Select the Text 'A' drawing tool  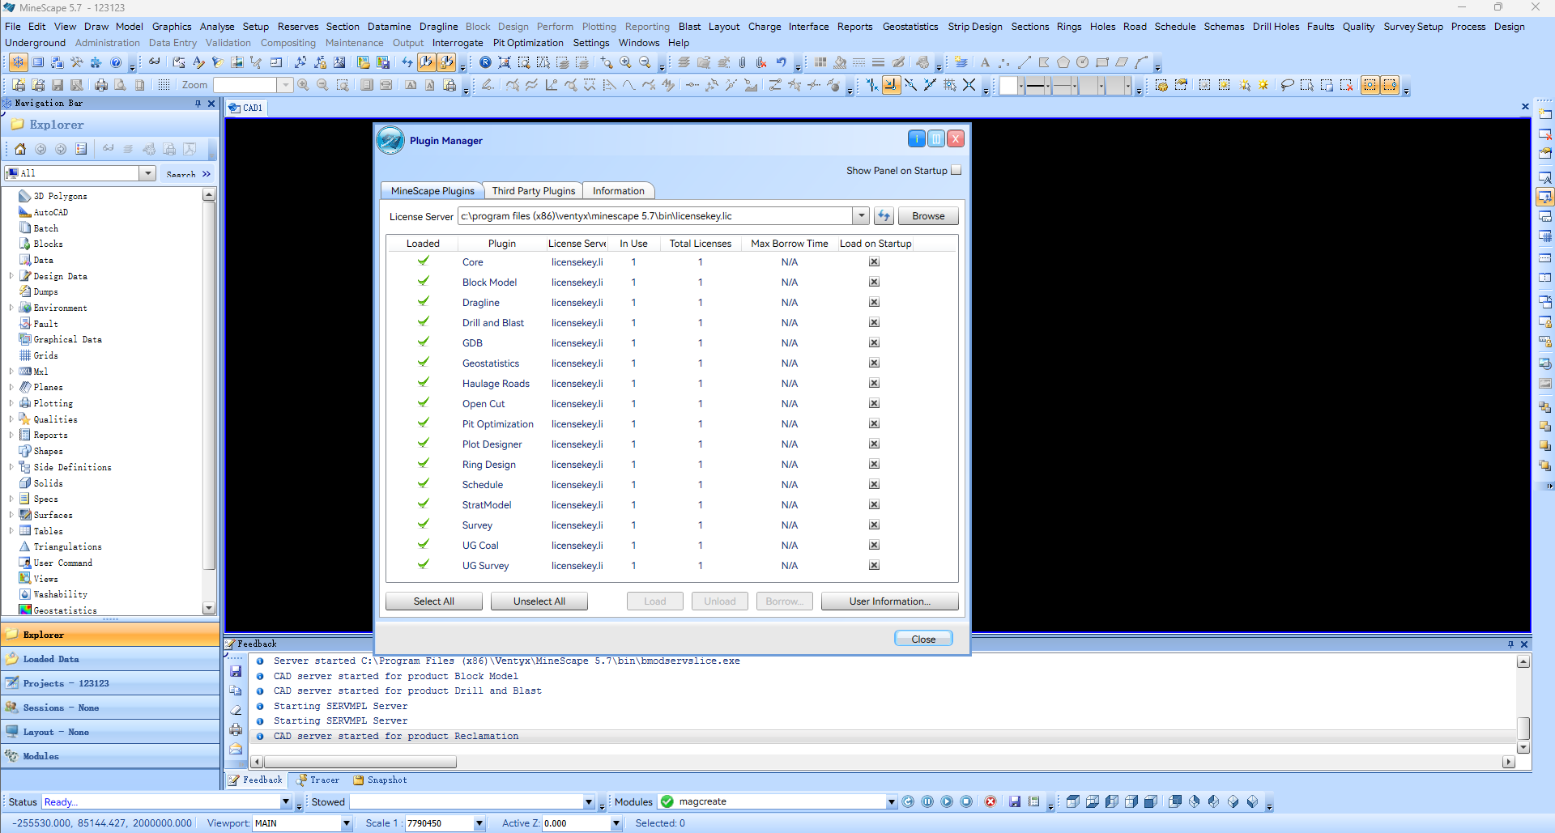coord(985,62)
